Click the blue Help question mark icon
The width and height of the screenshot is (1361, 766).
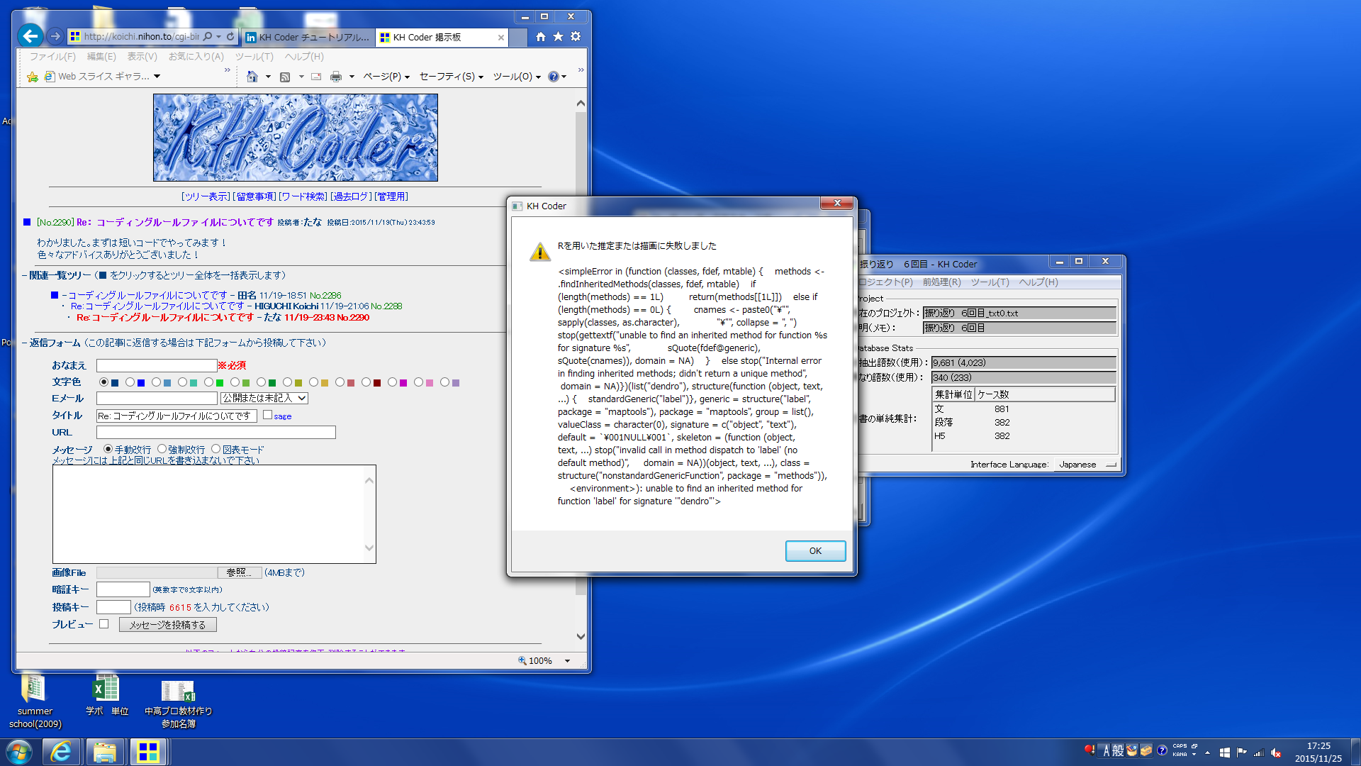[x=554, y=77]
